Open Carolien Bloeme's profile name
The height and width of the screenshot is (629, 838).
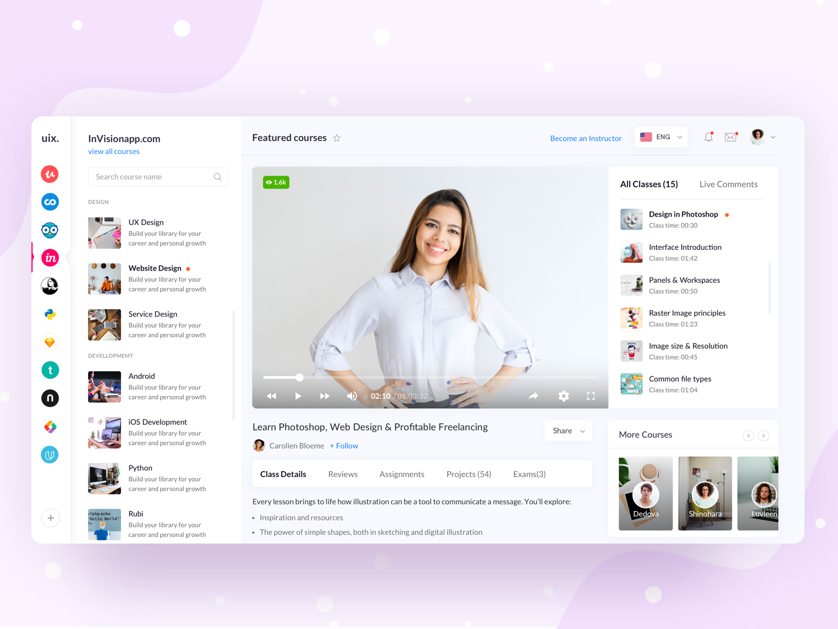click(296, 446)
